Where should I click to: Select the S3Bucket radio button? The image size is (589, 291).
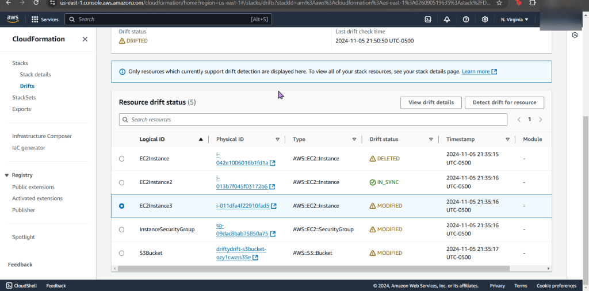click(121, 253)
